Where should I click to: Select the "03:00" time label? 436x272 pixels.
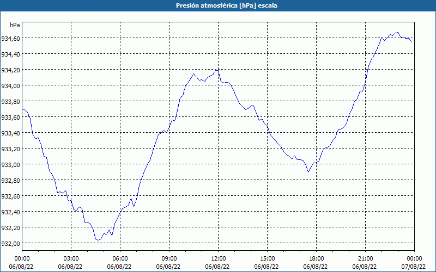pyautogui.click(x=71, y=259)
